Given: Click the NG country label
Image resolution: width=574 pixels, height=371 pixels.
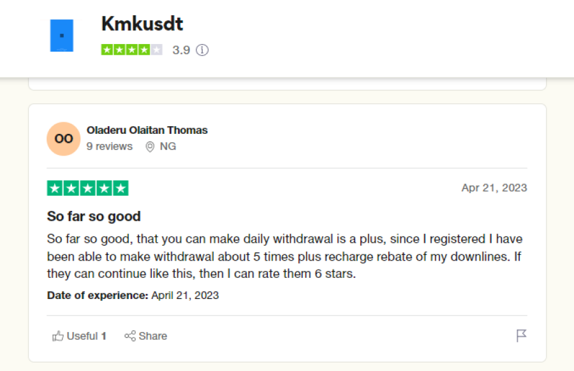Looking at the screenshot, I should click(168, 147).
